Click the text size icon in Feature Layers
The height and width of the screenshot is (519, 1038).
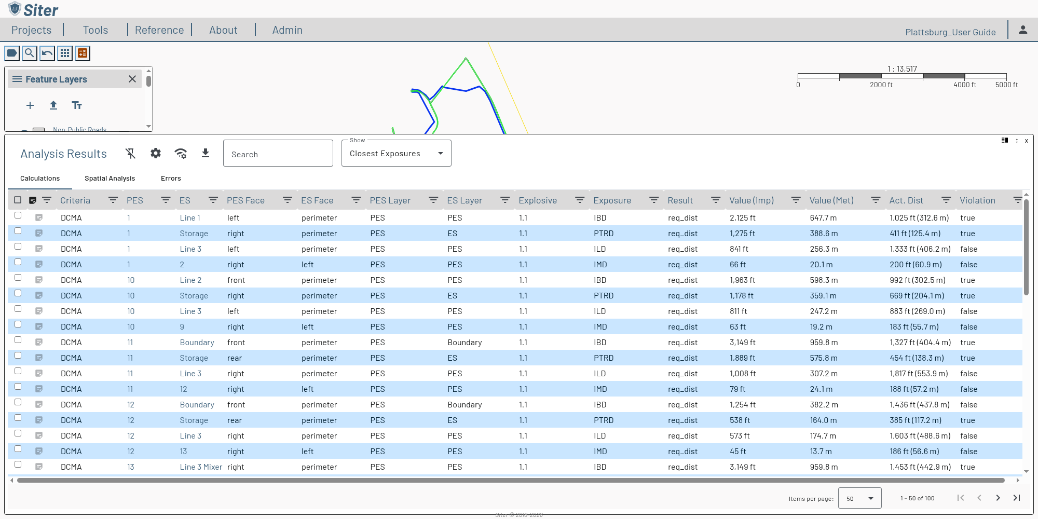click(77, 105)
